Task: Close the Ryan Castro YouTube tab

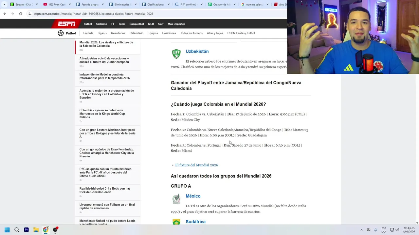Action: 70,5
